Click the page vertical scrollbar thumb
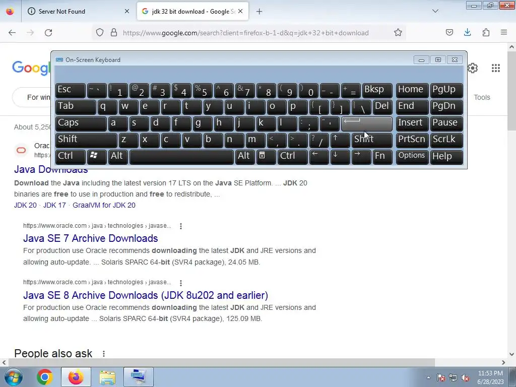This screenshot has height=387, width=516. (511, 91)
